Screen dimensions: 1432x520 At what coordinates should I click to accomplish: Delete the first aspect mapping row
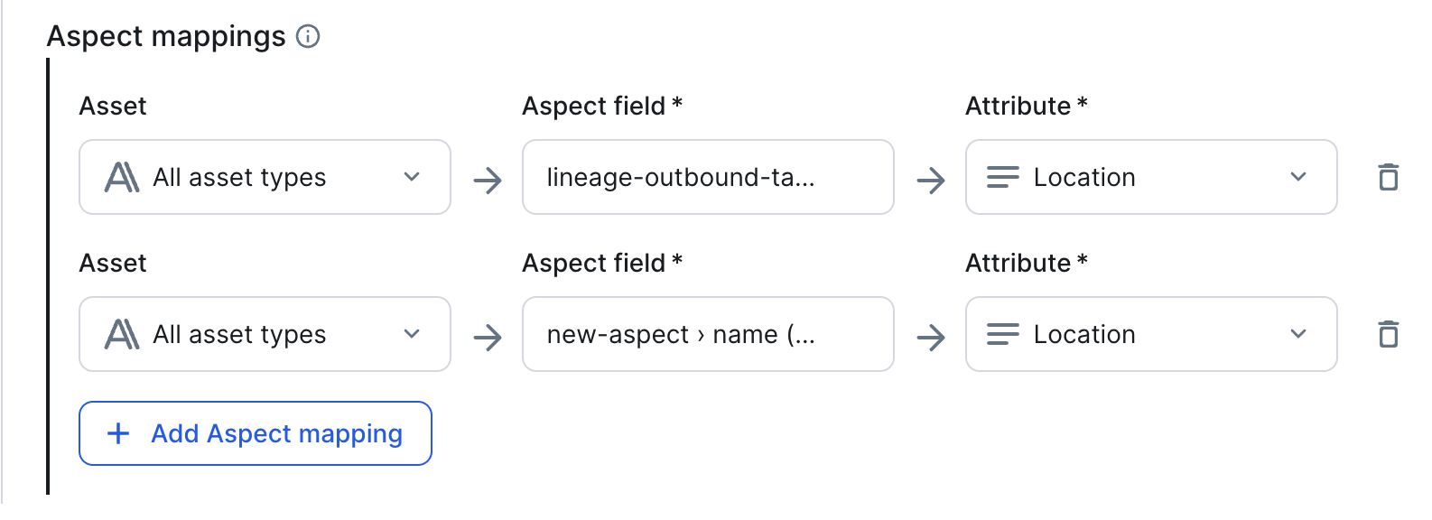coord(1389,177)
